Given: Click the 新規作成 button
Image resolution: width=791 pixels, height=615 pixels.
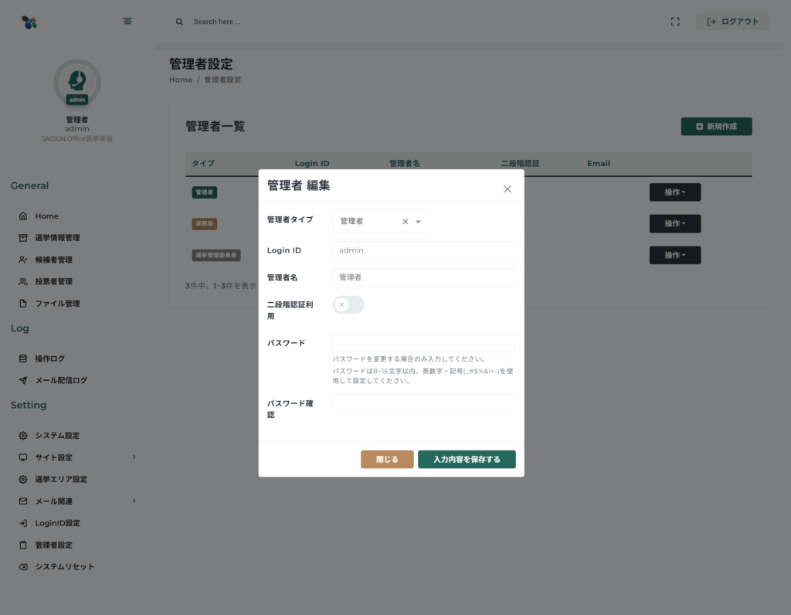Looking at the screenshot, I should click(716, 127).
